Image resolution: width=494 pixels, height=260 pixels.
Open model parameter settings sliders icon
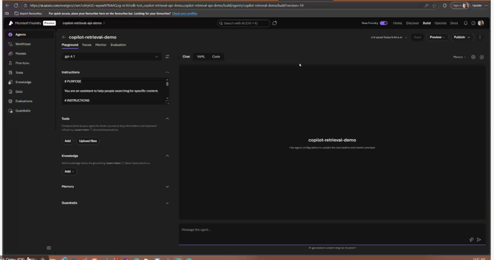(167, 56)
